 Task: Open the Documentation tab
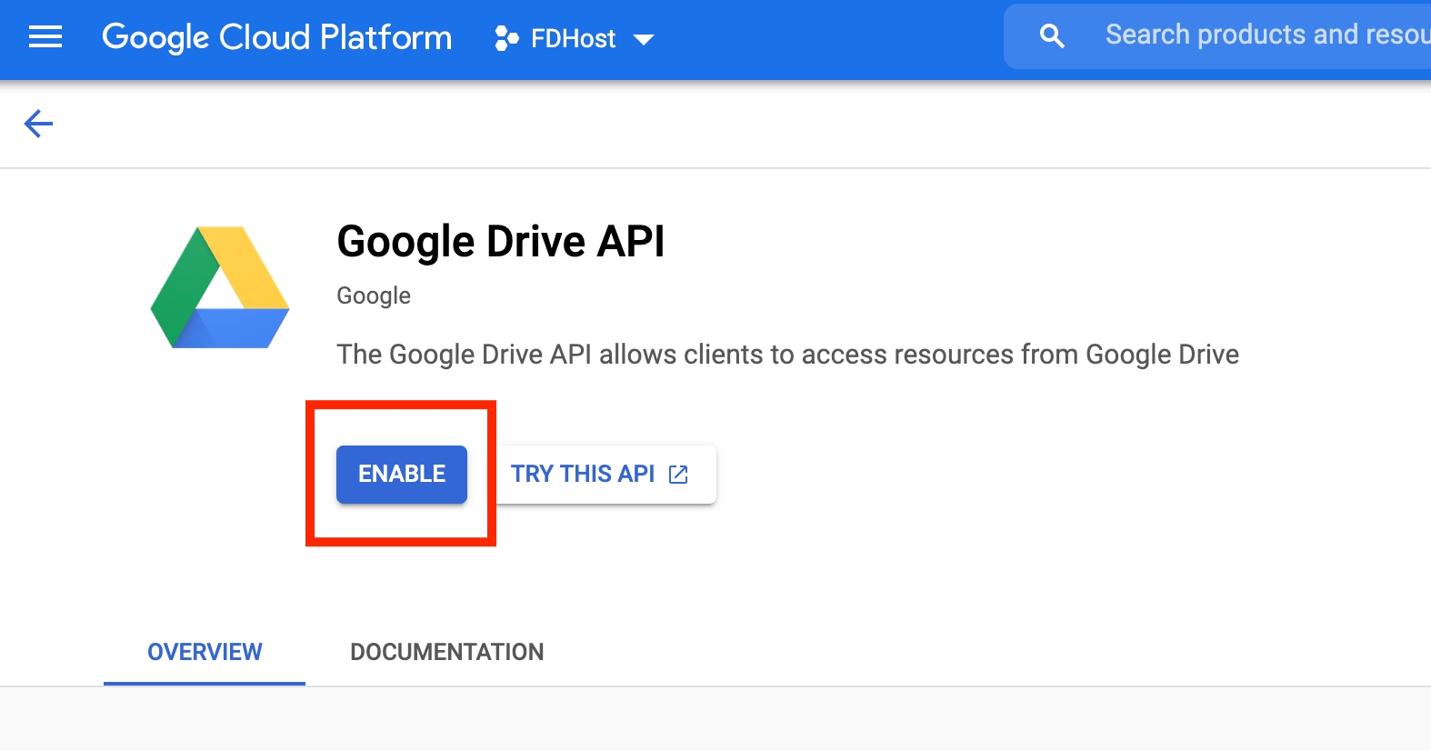(446, 652)
